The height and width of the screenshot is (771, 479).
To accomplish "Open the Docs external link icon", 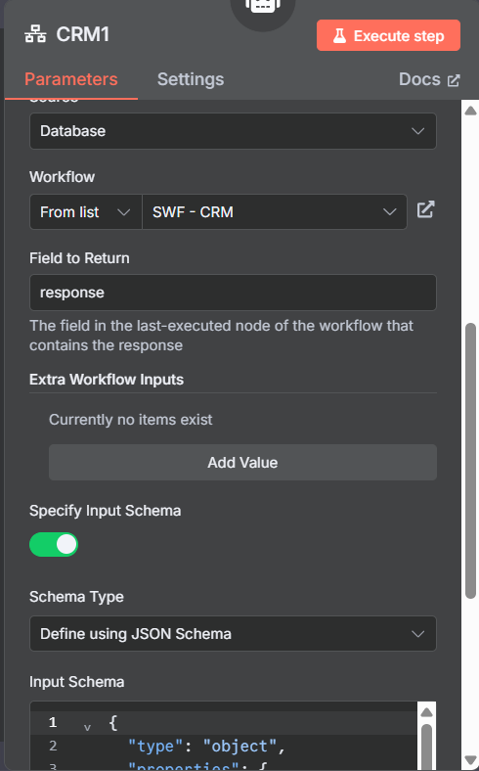I will [x=454, y=80].
